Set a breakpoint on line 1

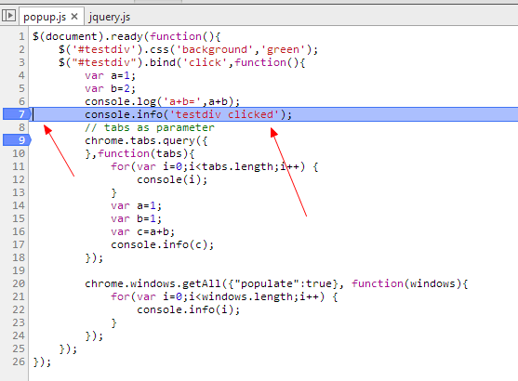click(x=21, y=36)
